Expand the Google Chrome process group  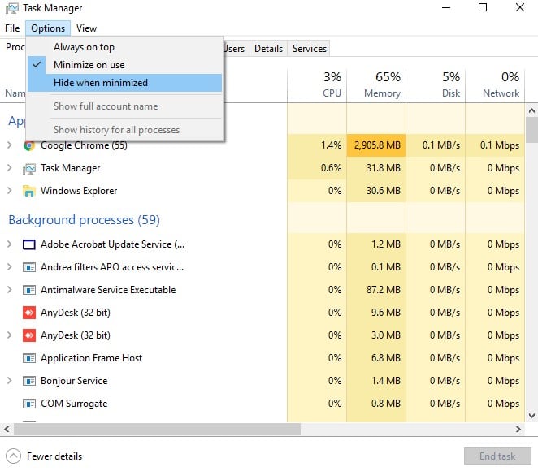(10, 145)
